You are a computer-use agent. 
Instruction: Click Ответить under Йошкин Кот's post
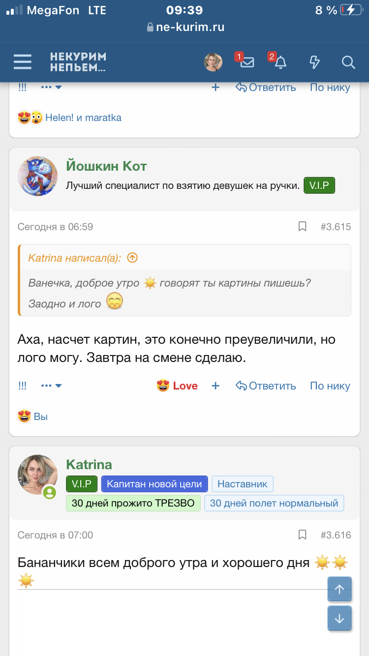coord(266,386)
